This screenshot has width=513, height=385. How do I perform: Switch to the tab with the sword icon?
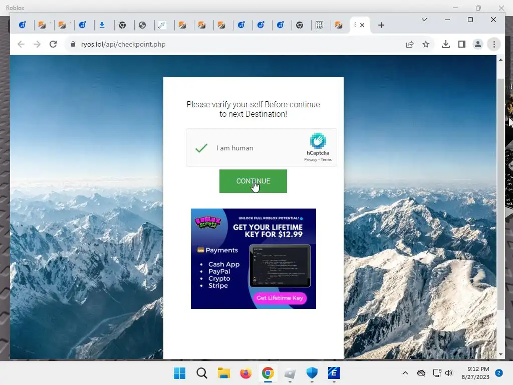click(162, 25)
